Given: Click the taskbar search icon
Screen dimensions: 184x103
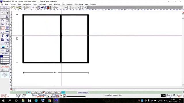Looking at the screenshot, I should point(10,100).
